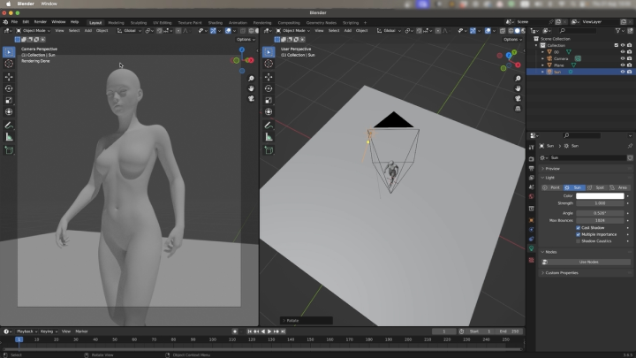636x358 pixels.
Task: Click the Use Nodes button
Action: tap(588, 262)
